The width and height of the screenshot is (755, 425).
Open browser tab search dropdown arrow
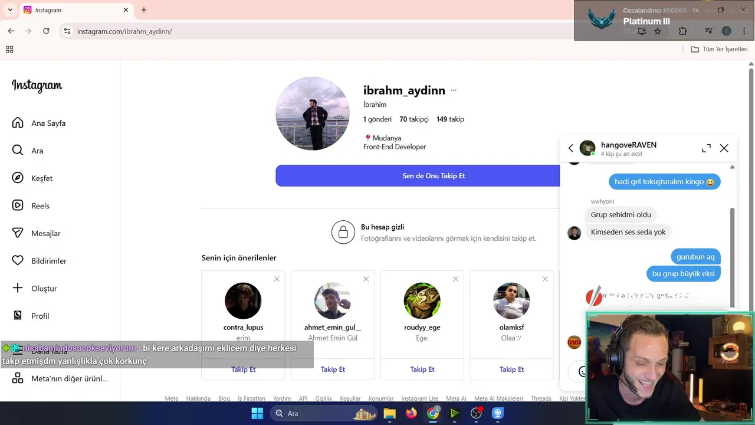(10, 10)
